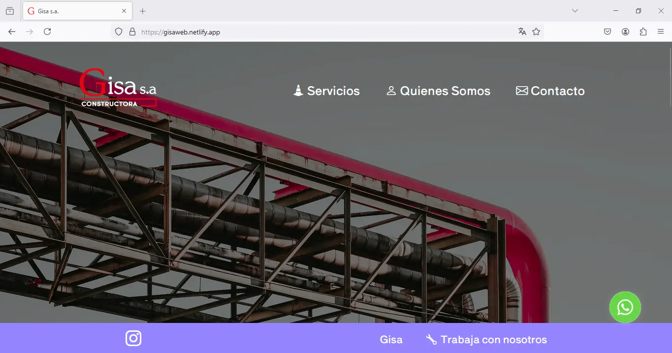Click the Gisa s.a Constructora logo

point(118,89)
